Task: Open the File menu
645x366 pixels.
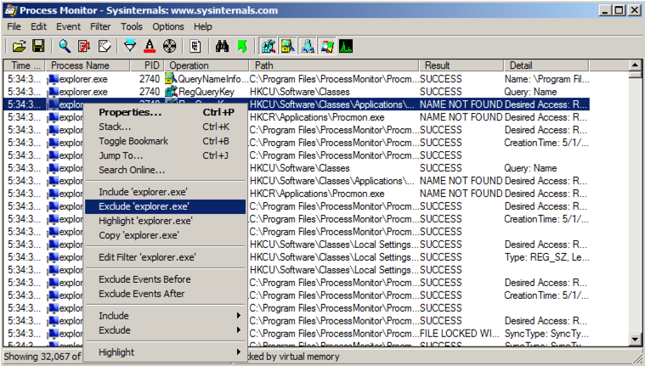Action: click(x=14, y=26)
